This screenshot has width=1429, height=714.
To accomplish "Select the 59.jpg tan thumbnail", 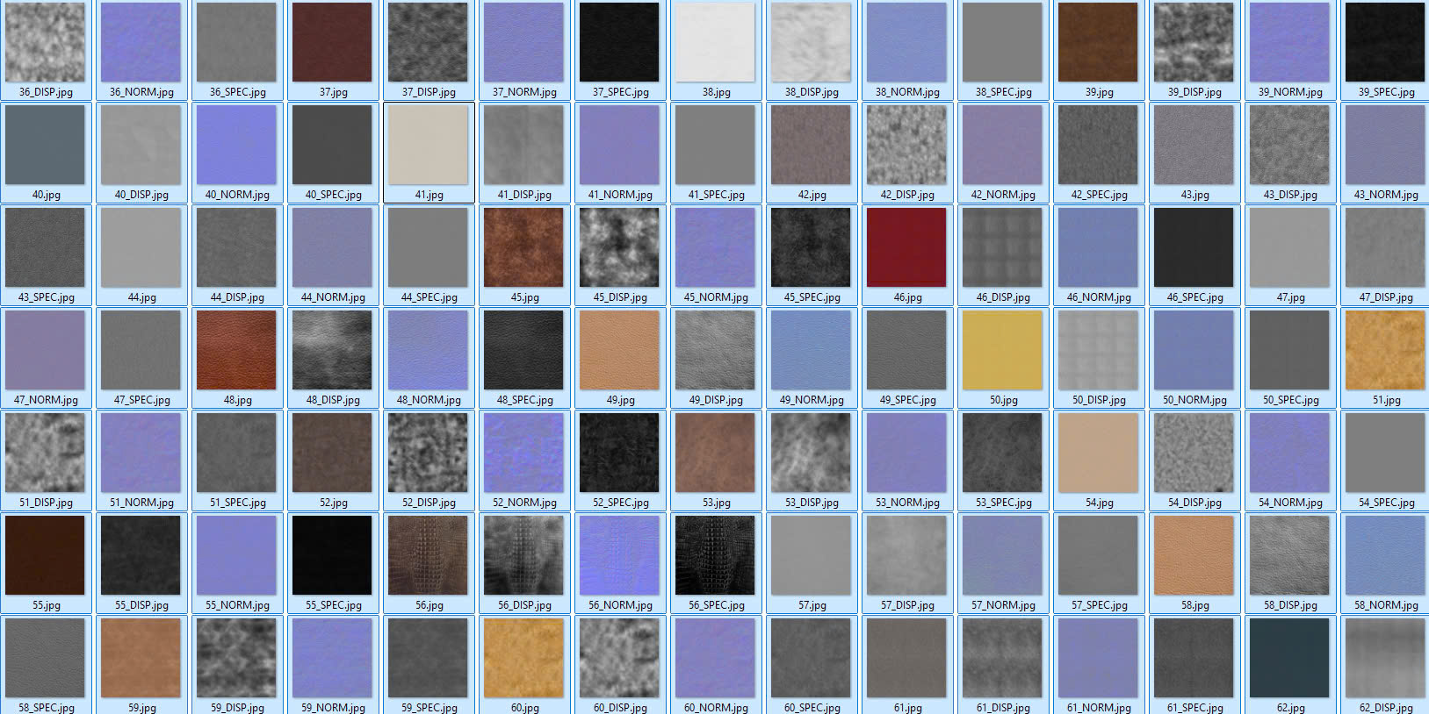I will (141, 658).
